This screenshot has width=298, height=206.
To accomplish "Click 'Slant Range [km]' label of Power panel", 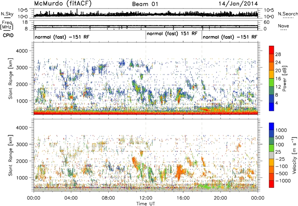I will pyautogui.click(x=11, y=78).
